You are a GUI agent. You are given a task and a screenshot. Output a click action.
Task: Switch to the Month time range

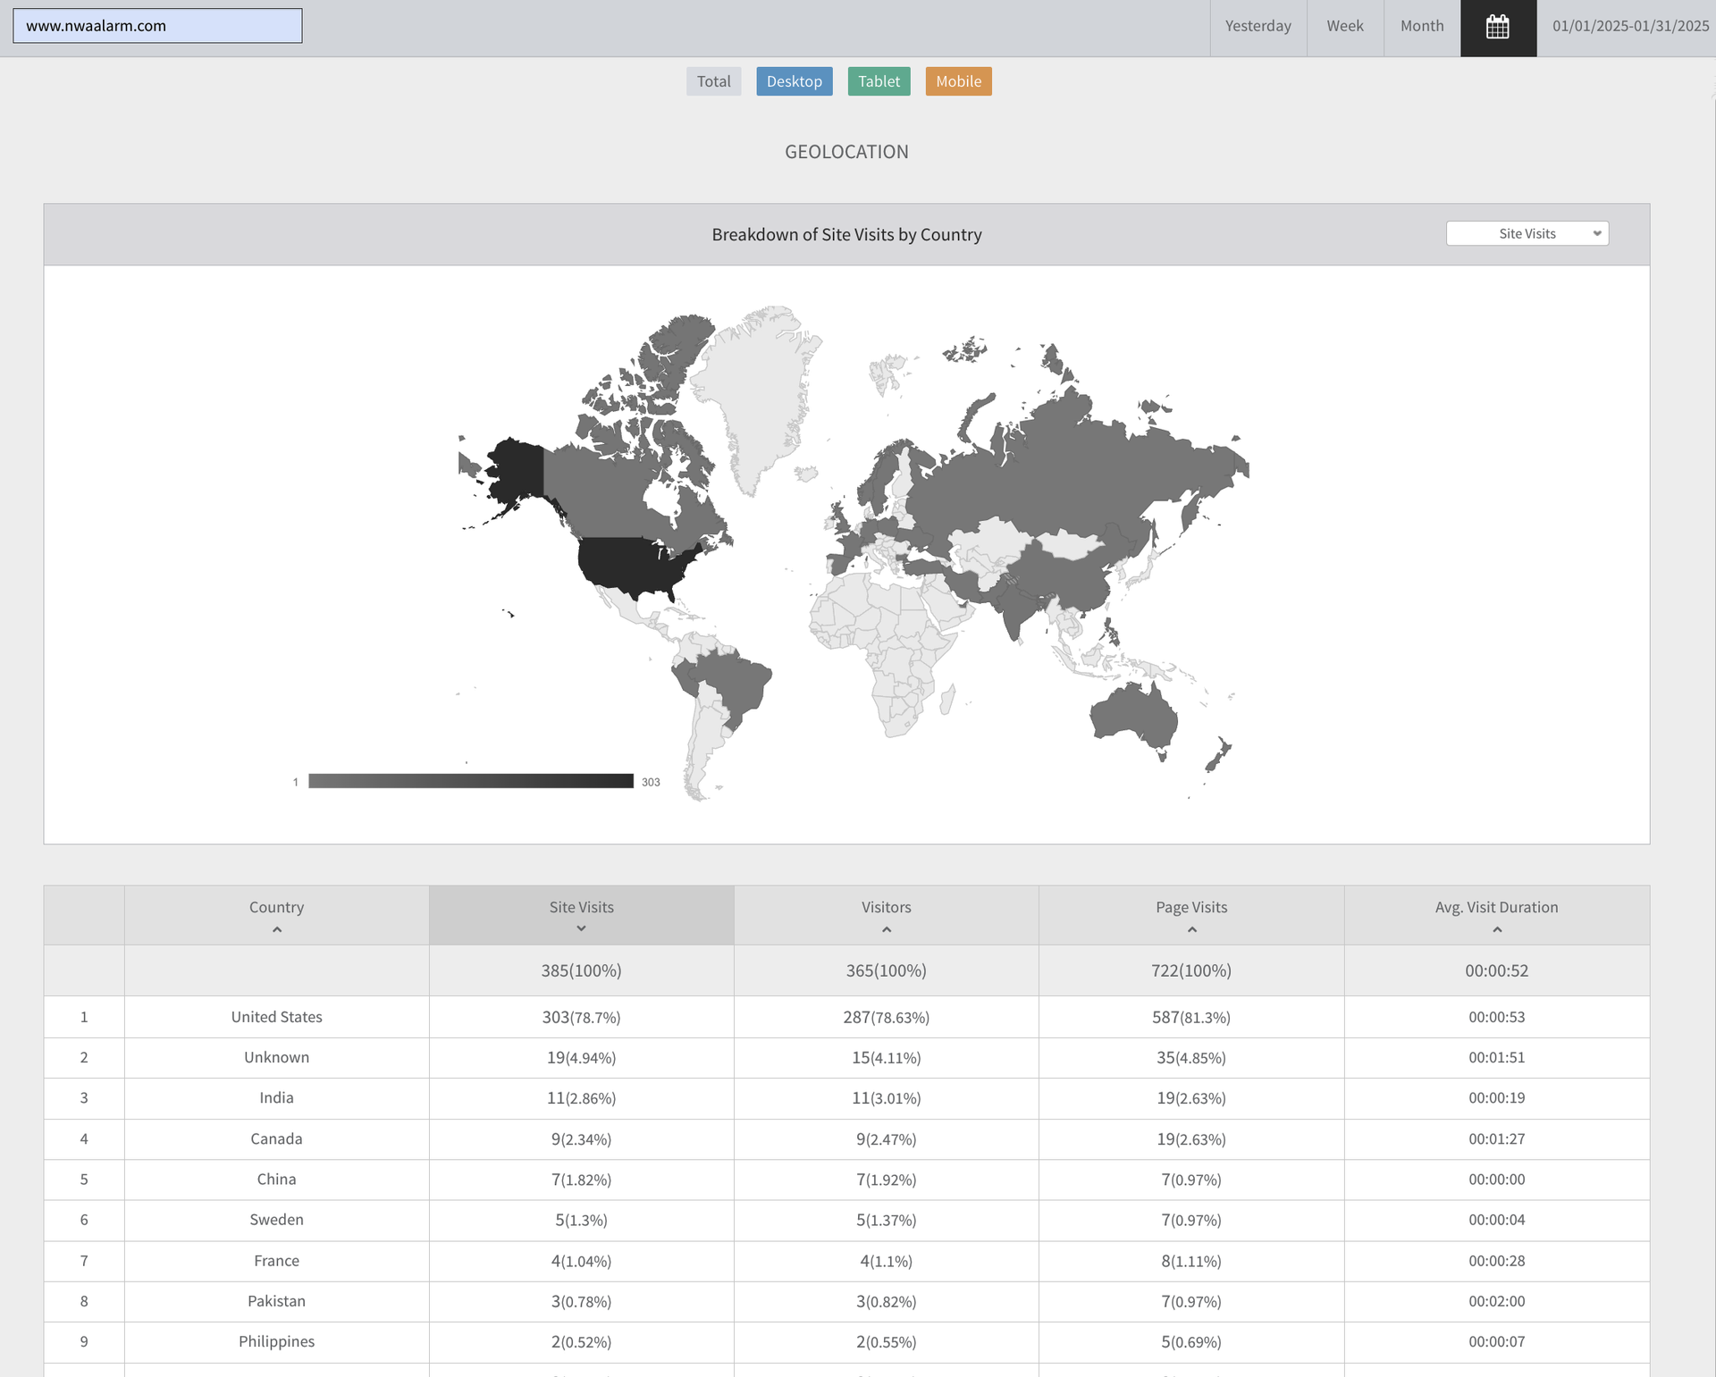(1421, 27)
